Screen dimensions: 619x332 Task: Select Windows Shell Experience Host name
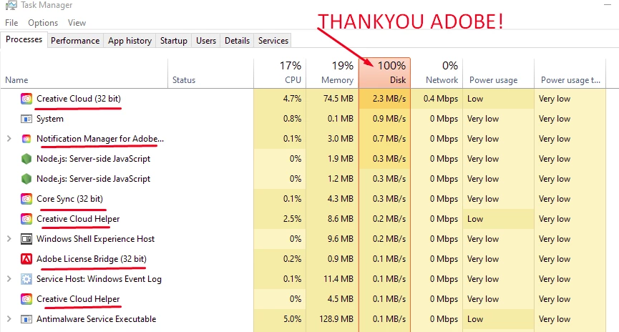pos(96,239)
